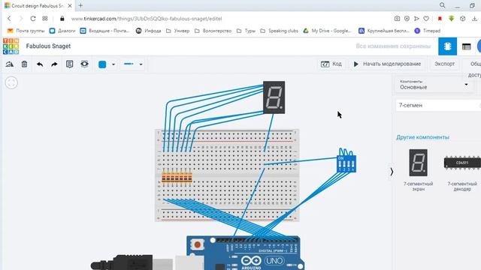Open Speaking clubs bookmarks folder

point(279,31)
